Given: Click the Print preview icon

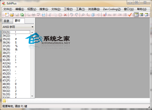Looking at the screenshot, I should [x=28, y=15].
